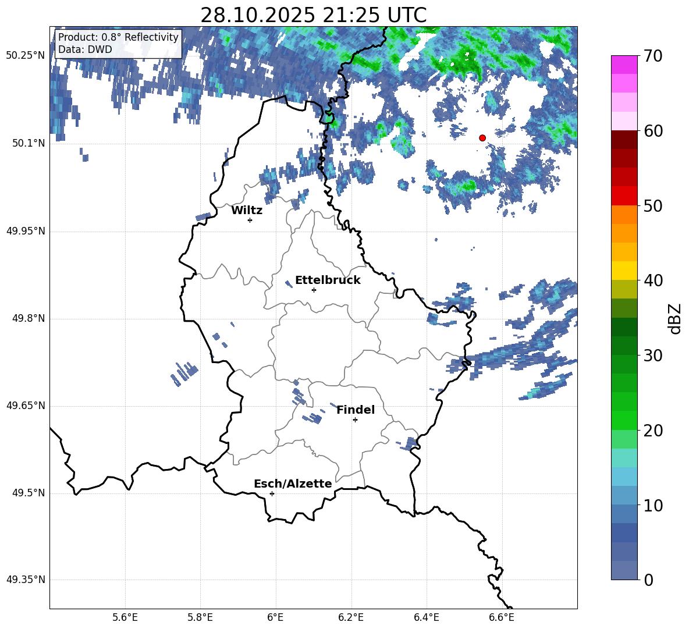Click the Findel city label
The height and width of the screenshot is (629, 689).
click(356, 410)
